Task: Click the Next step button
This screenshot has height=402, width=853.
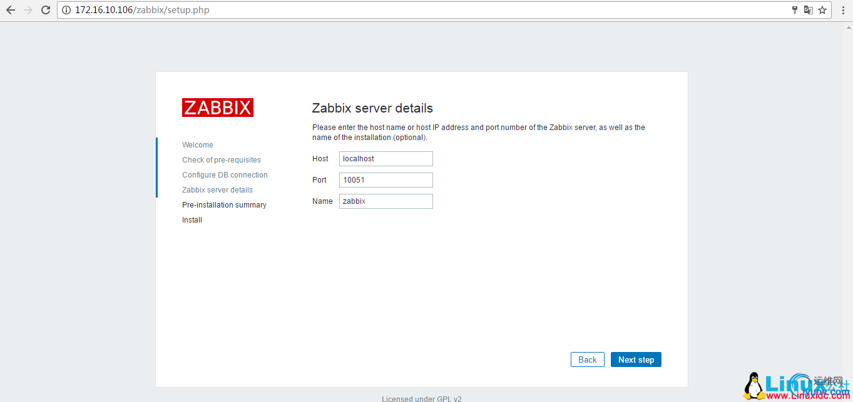Action: pyautogui.click(x=636, y=359)
